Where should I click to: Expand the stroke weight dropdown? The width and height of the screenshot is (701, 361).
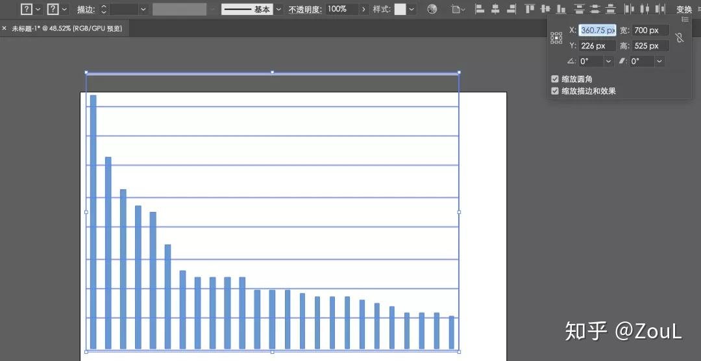tap(143, 9)
